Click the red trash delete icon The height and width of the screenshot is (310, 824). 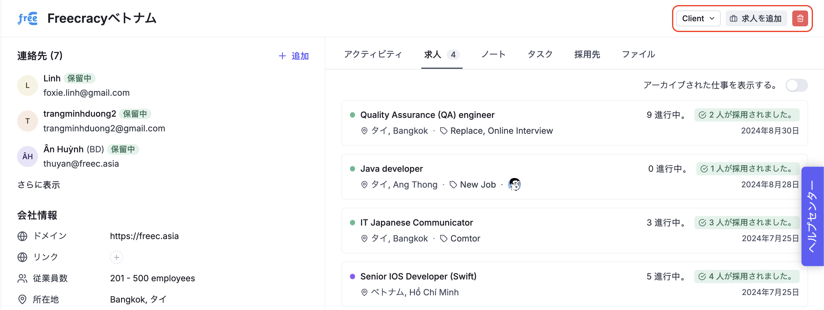[800, 19]
